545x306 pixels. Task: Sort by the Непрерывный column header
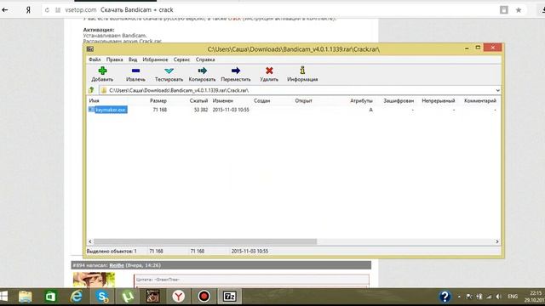coord(439,100)
